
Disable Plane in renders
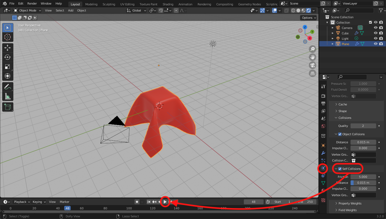click(381, 44)
